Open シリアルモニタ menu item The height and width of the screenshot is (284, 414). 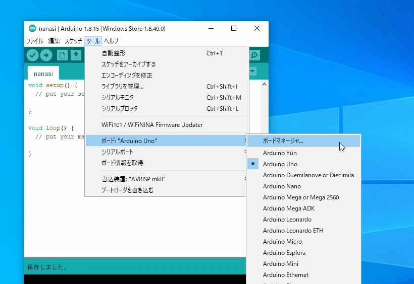pyautogui.click(x=167, y=98)
